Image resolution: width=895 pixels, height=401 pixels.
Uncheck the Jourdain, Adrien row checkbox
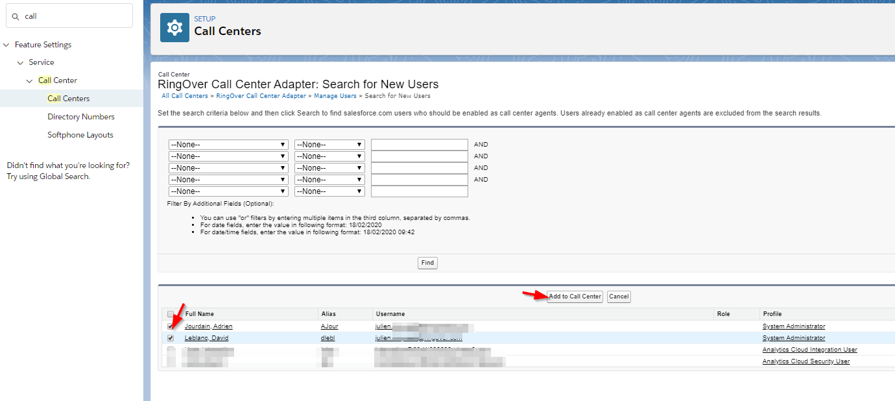[171, 326]
